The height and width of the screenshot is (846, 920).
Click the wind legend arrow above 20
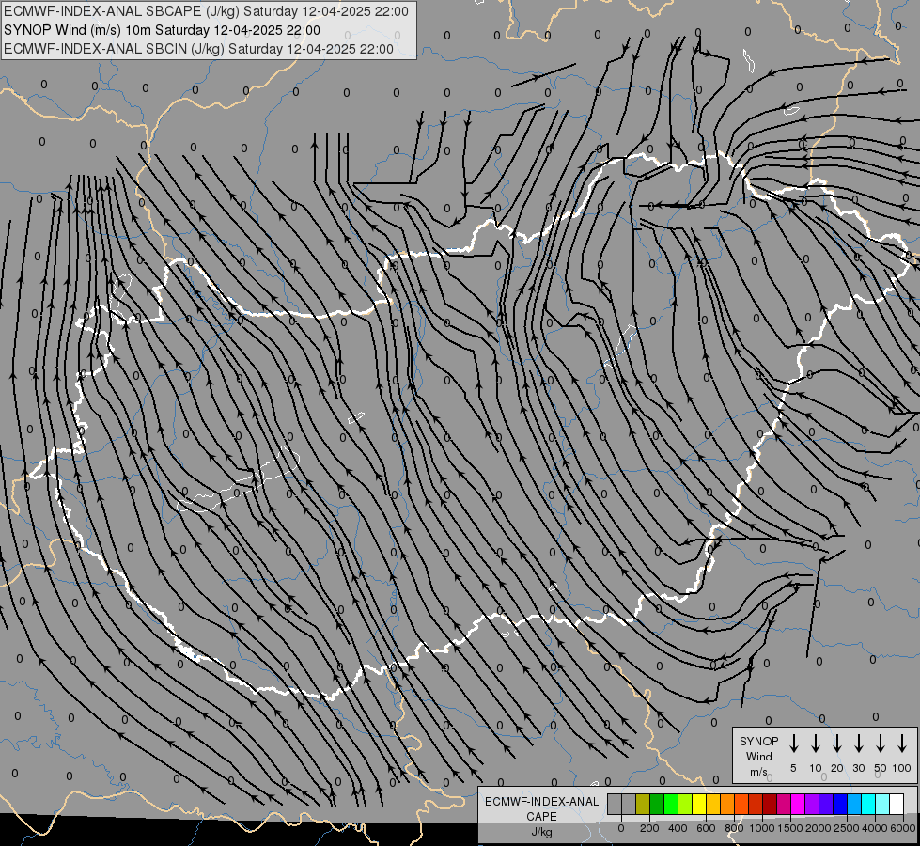tap(837, 744)
